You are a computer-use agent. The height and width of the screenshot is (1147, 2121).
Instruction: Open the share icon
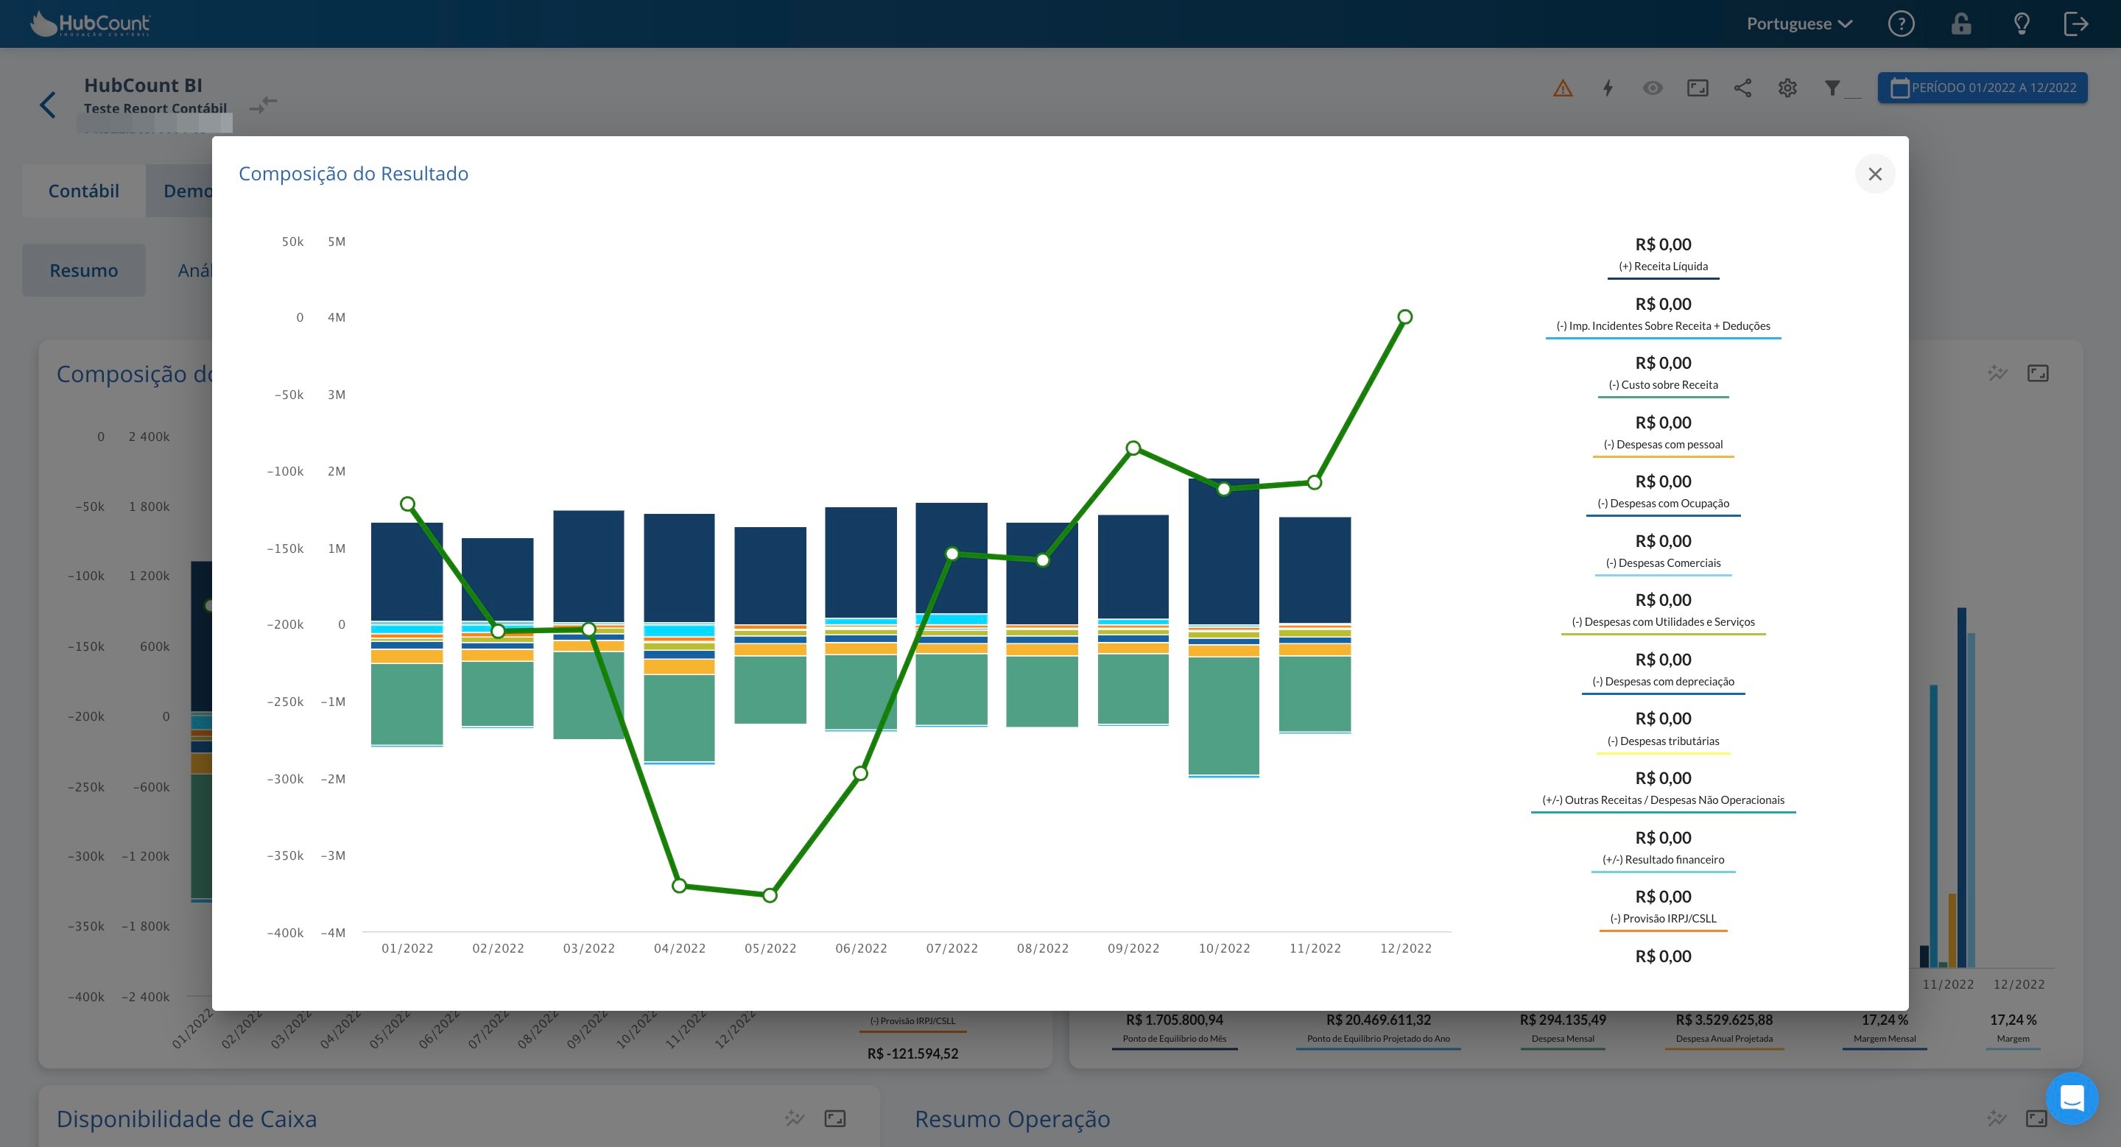[1742, 88]
